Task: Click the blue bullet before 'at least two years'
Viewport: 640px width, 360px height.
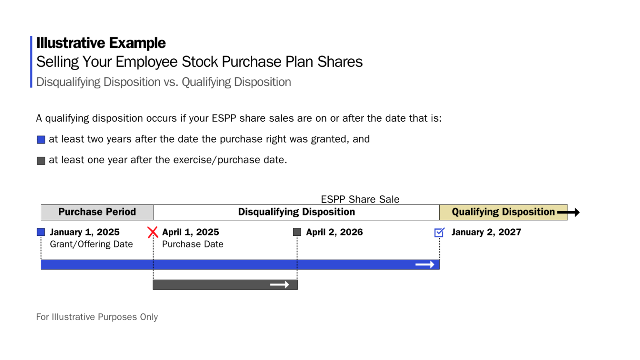Action: point(41,140)
